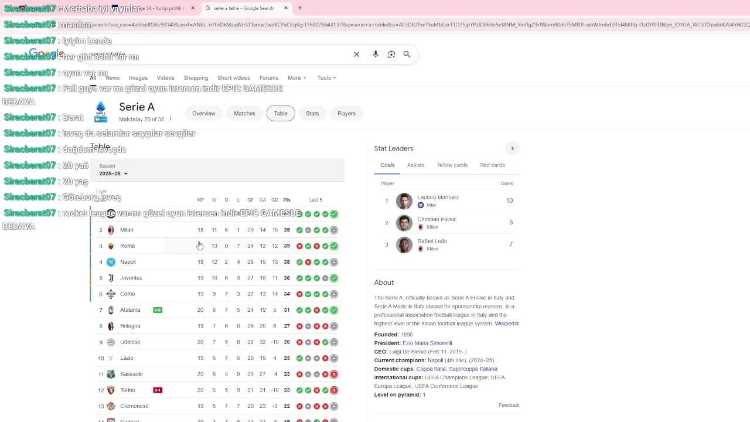Click Rafael Leão's player photo
Image resolution: width=750 pixels, height=422 pixels.
404,244
